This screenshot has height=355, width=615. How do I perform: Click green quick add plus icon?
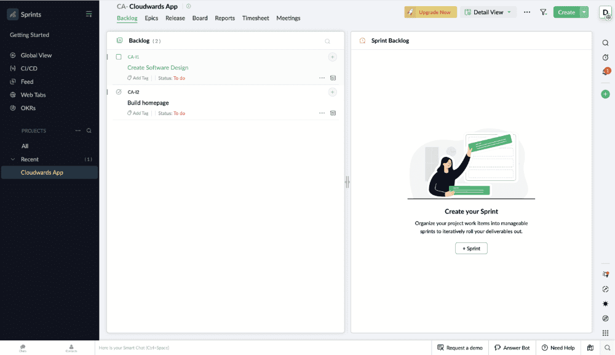coord(606,94)
